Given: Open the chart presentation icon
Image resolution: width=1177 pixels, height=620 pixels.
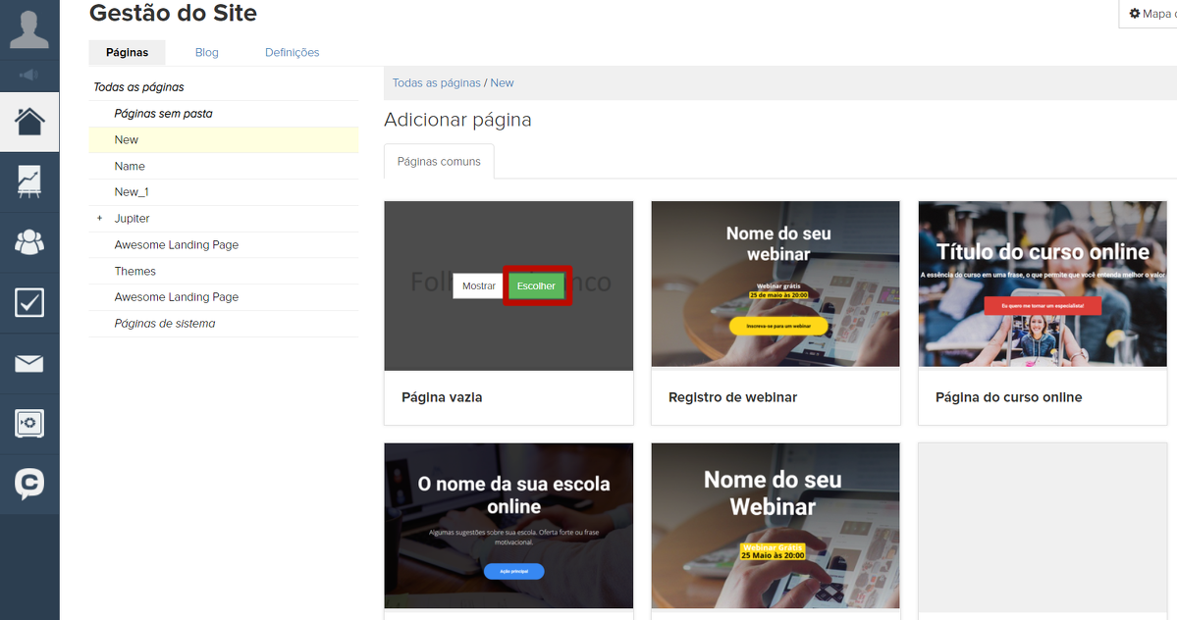Looking at the screenshot, I should (x=29, y=182).
